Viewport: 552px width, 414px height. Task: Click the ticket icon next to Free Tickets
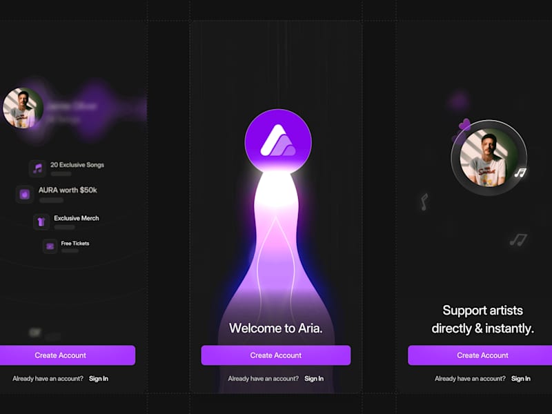click(50, 246)
